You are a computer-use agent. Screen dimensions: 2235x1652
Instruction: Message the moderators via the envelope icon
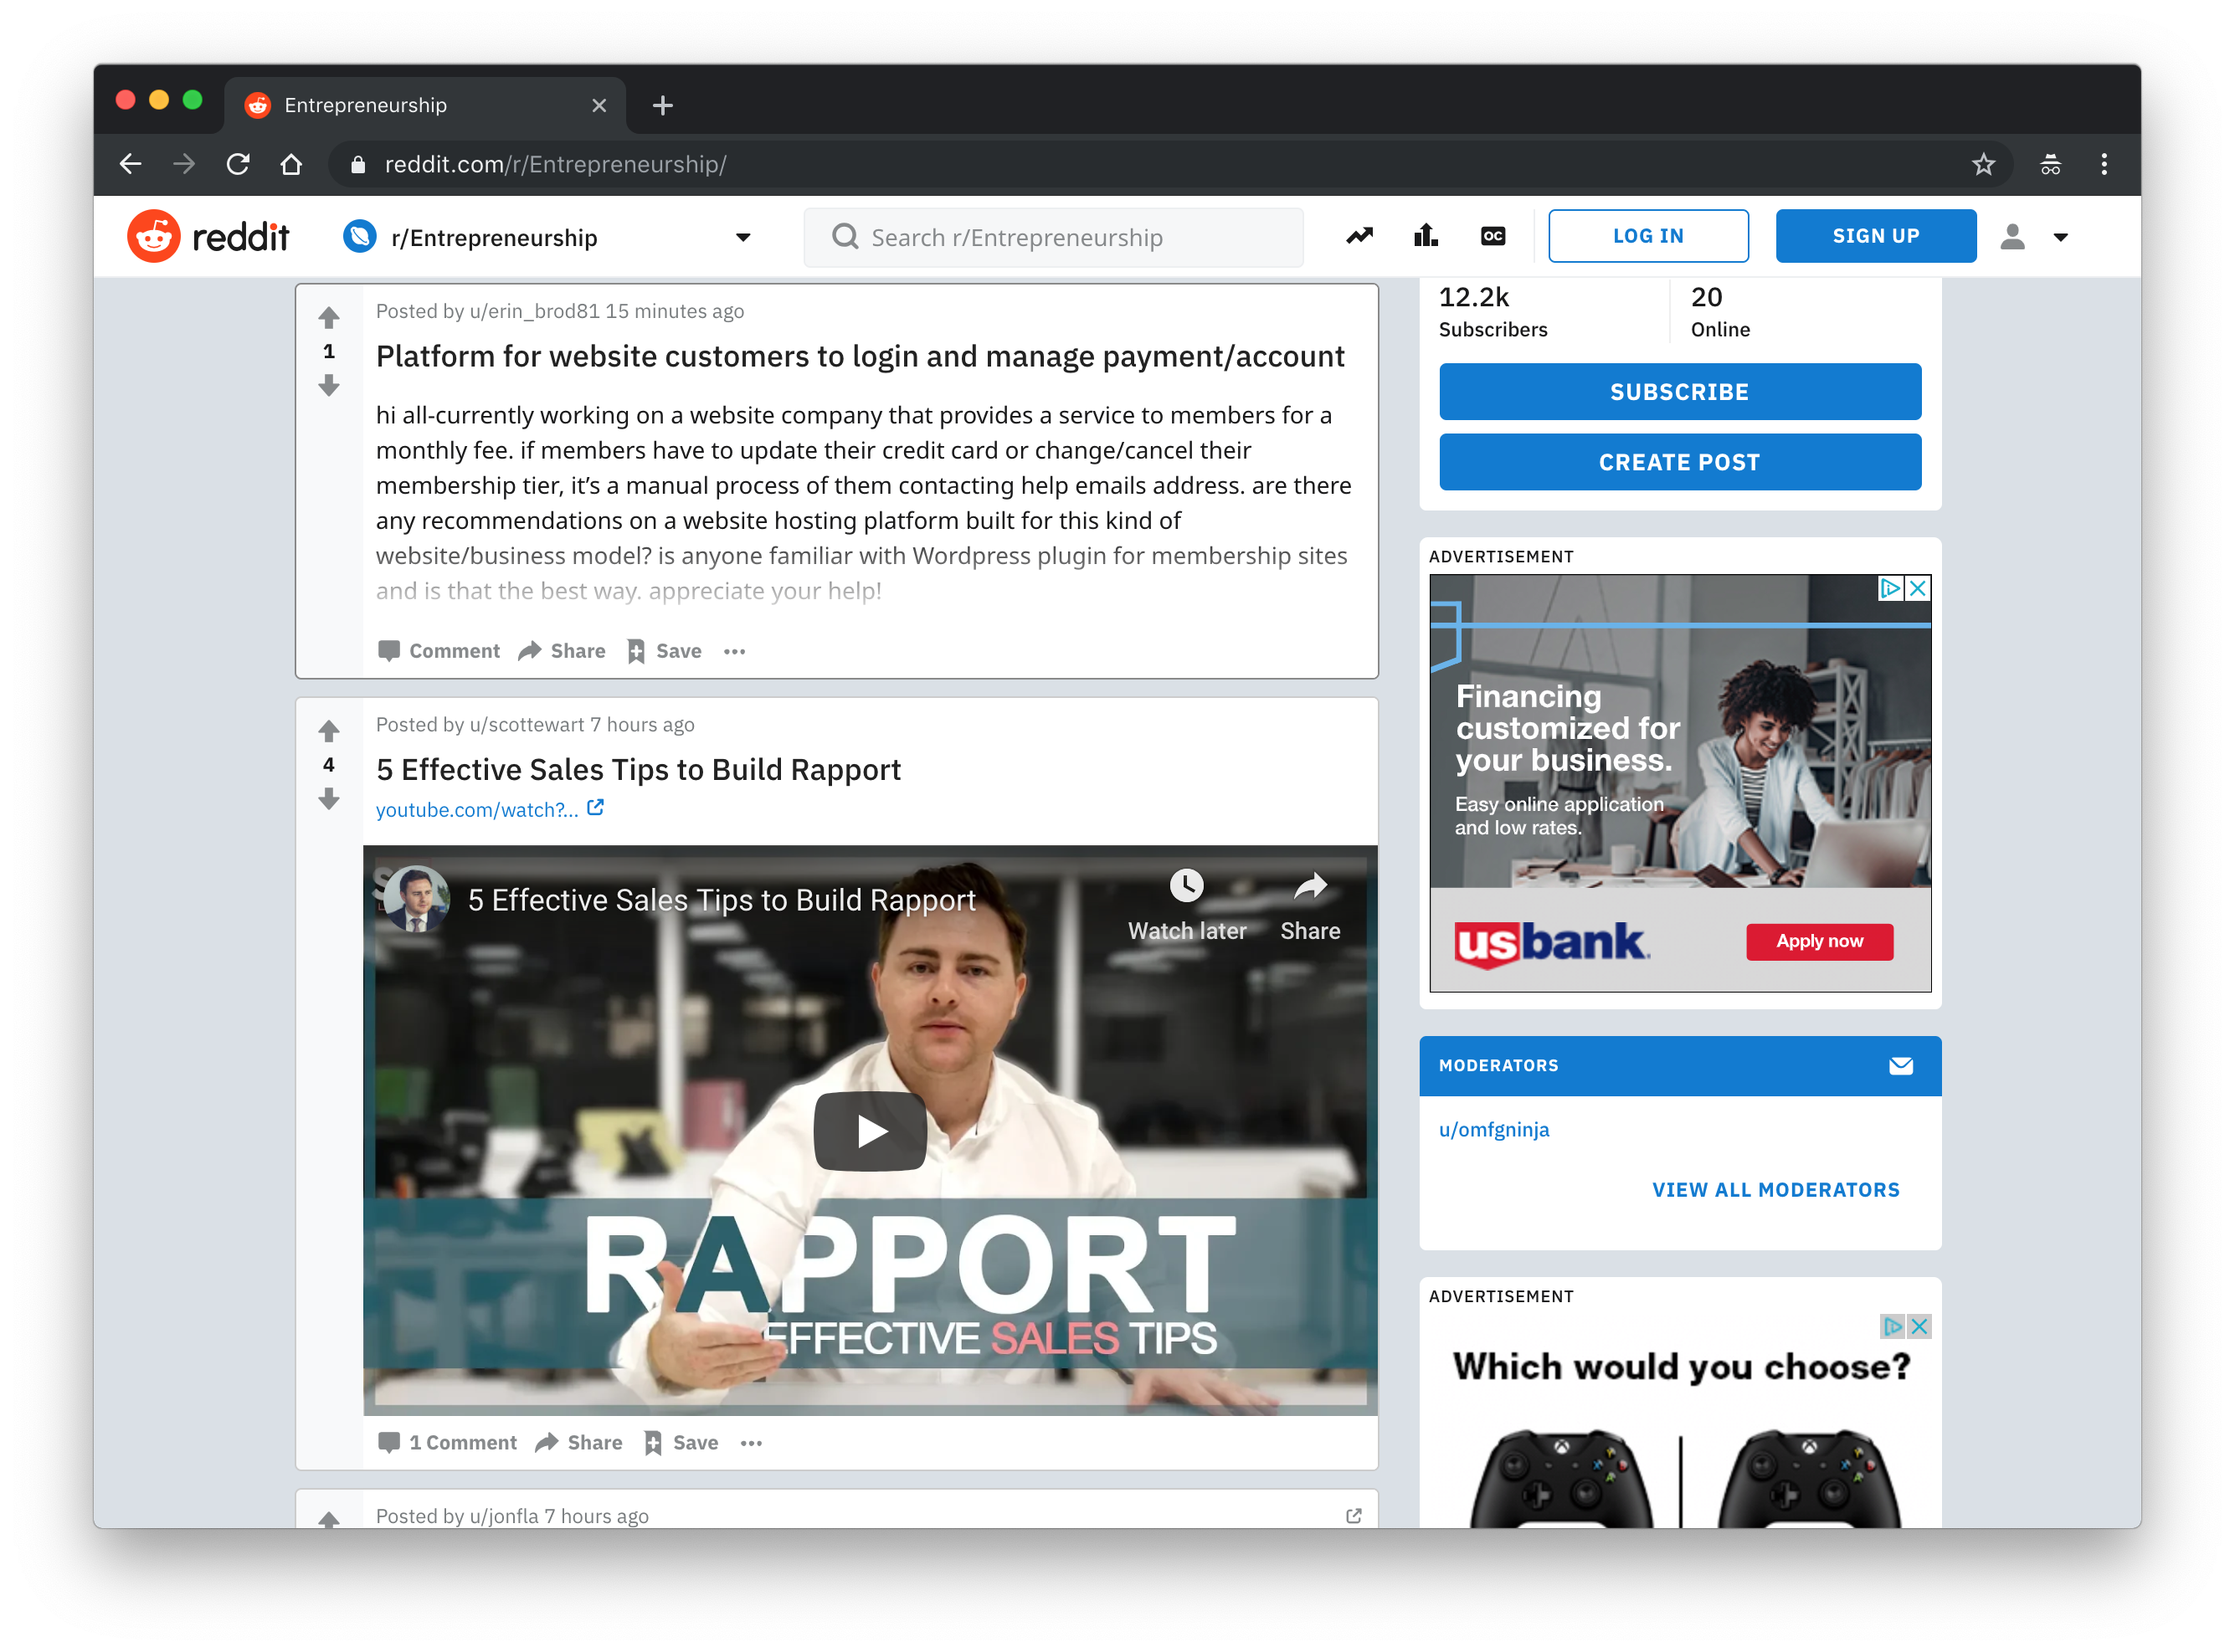click(x=1900, y=1066)
